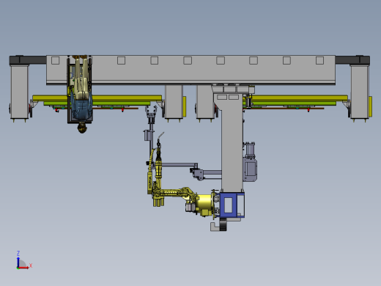This screenshot has width=381, height=286.
Task: Select the black right end cap of beam
Action: (x=352, y=60)
